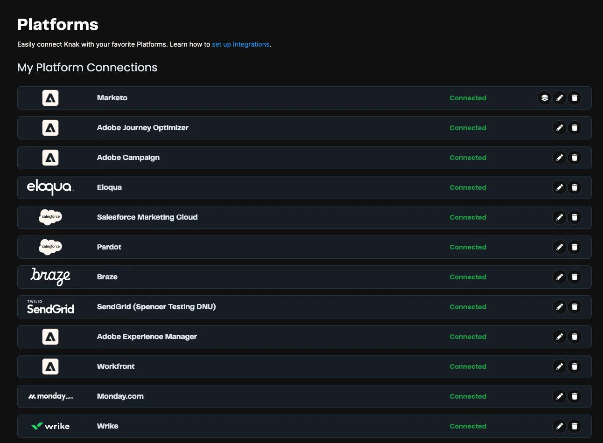Delete the Braze connection
This screenshot has height=443, width=603.
pos(575,277)
